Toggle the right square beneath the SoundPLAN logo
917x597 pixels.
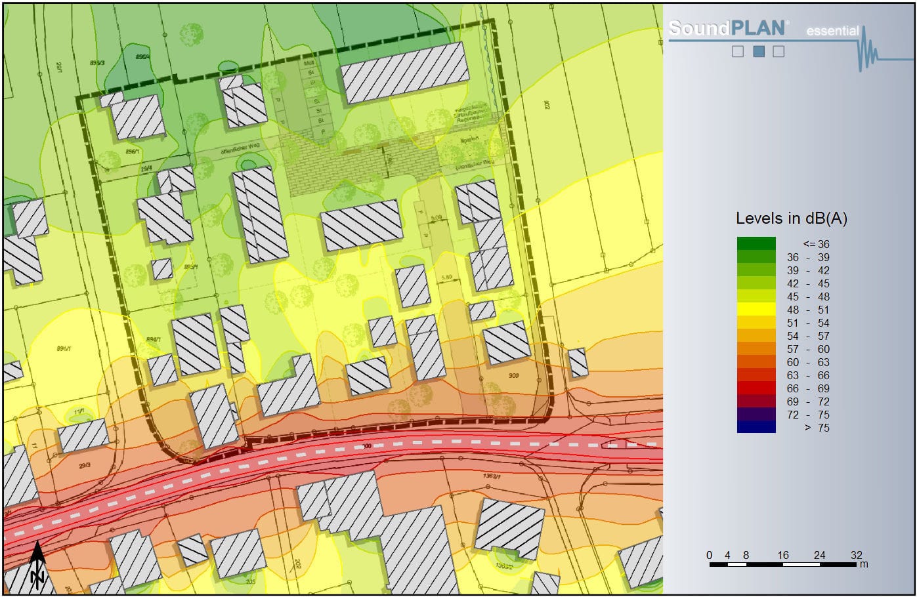coord(778,50)
